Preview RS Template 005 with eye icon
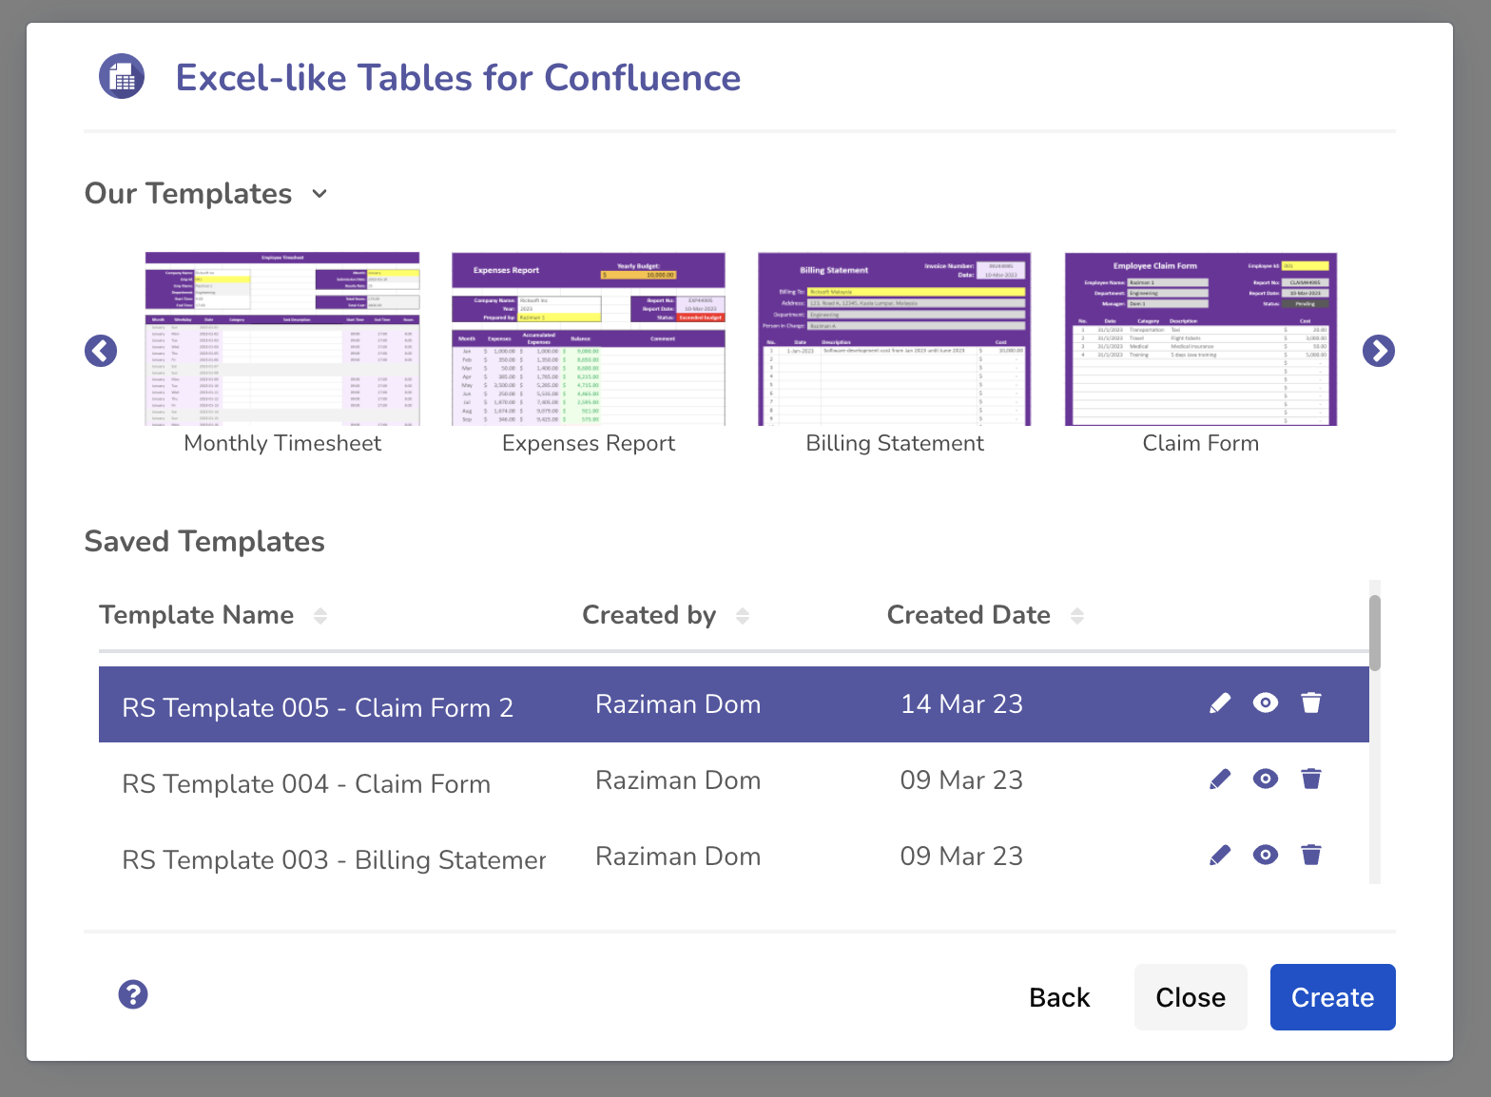Screen dimensions: 1491x1097 [x=1266, y=703]
